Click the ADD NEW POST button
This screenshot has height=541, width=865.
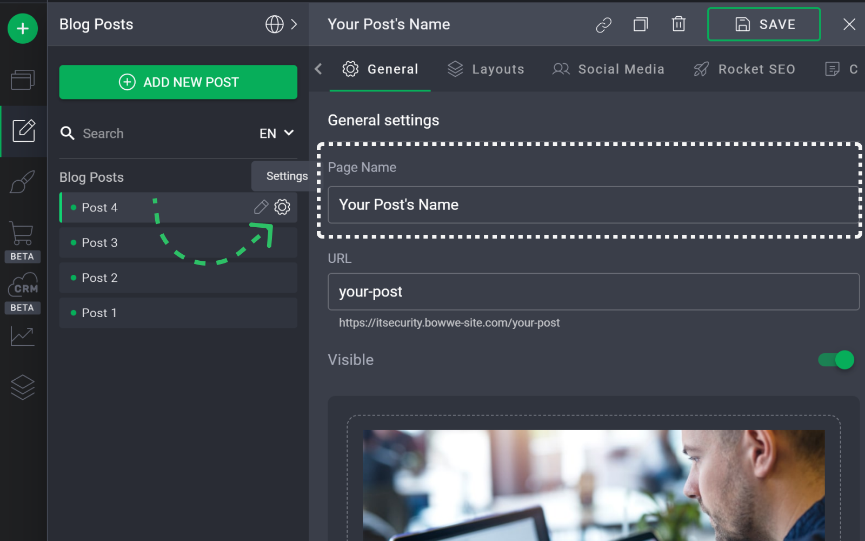pos(178,82)
